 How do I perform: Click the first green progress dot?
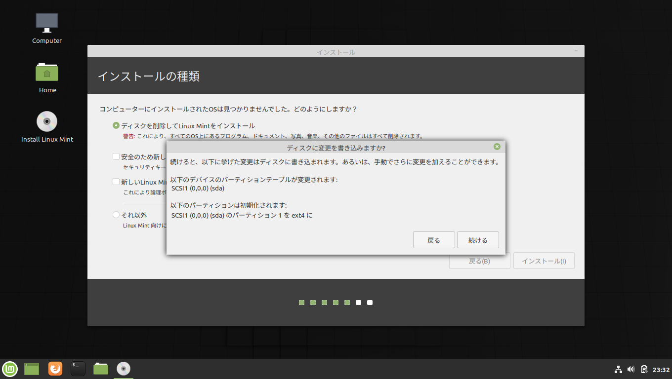pyautogui.click(x=301, y=303)
